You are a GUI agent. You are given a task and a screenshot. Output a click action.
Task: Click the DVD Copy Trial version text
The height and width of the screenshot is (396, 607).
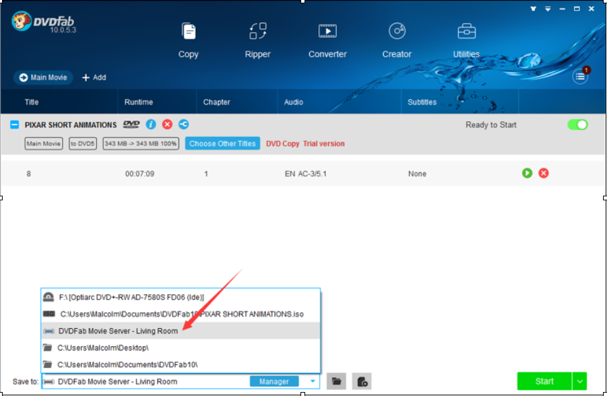(305, 144)
